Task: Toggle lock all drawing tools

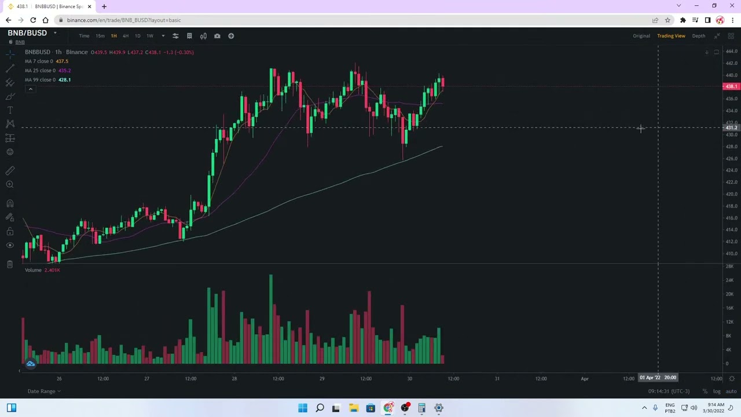Action: pyautogui.click(x=10, y=231)
